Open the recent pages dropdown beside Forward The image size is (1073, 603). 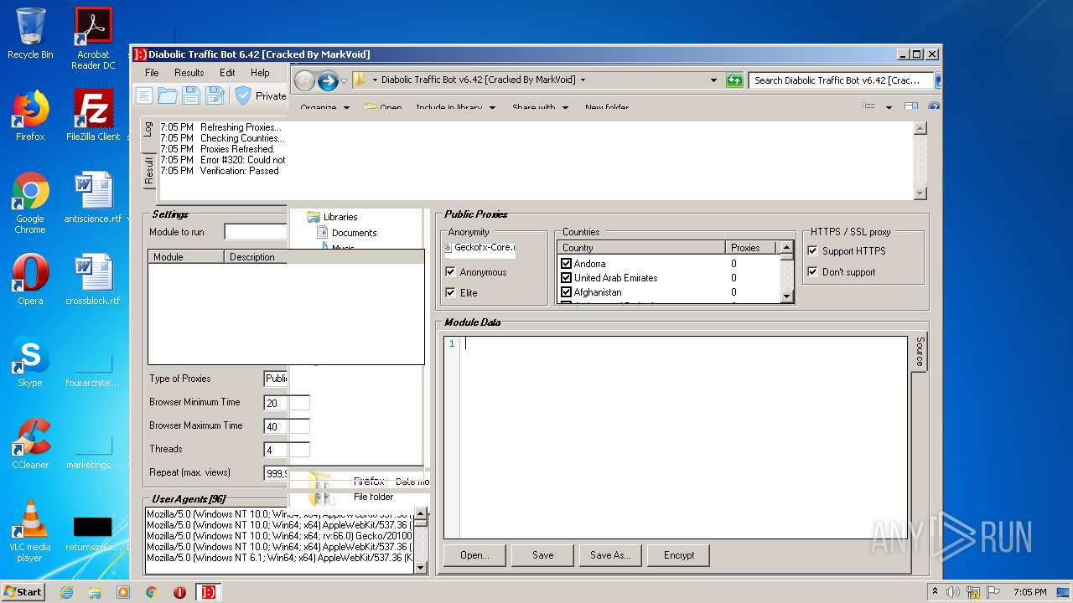(x=344, y=80)
